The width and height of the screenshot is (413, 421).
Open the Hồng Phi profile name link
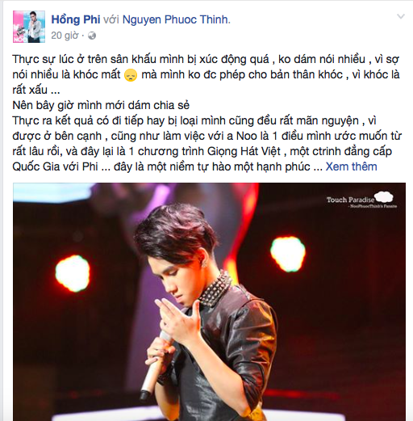coord(76,19)
